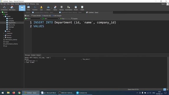
Task: Open the Help menu
Action: [x=37, y=4]
